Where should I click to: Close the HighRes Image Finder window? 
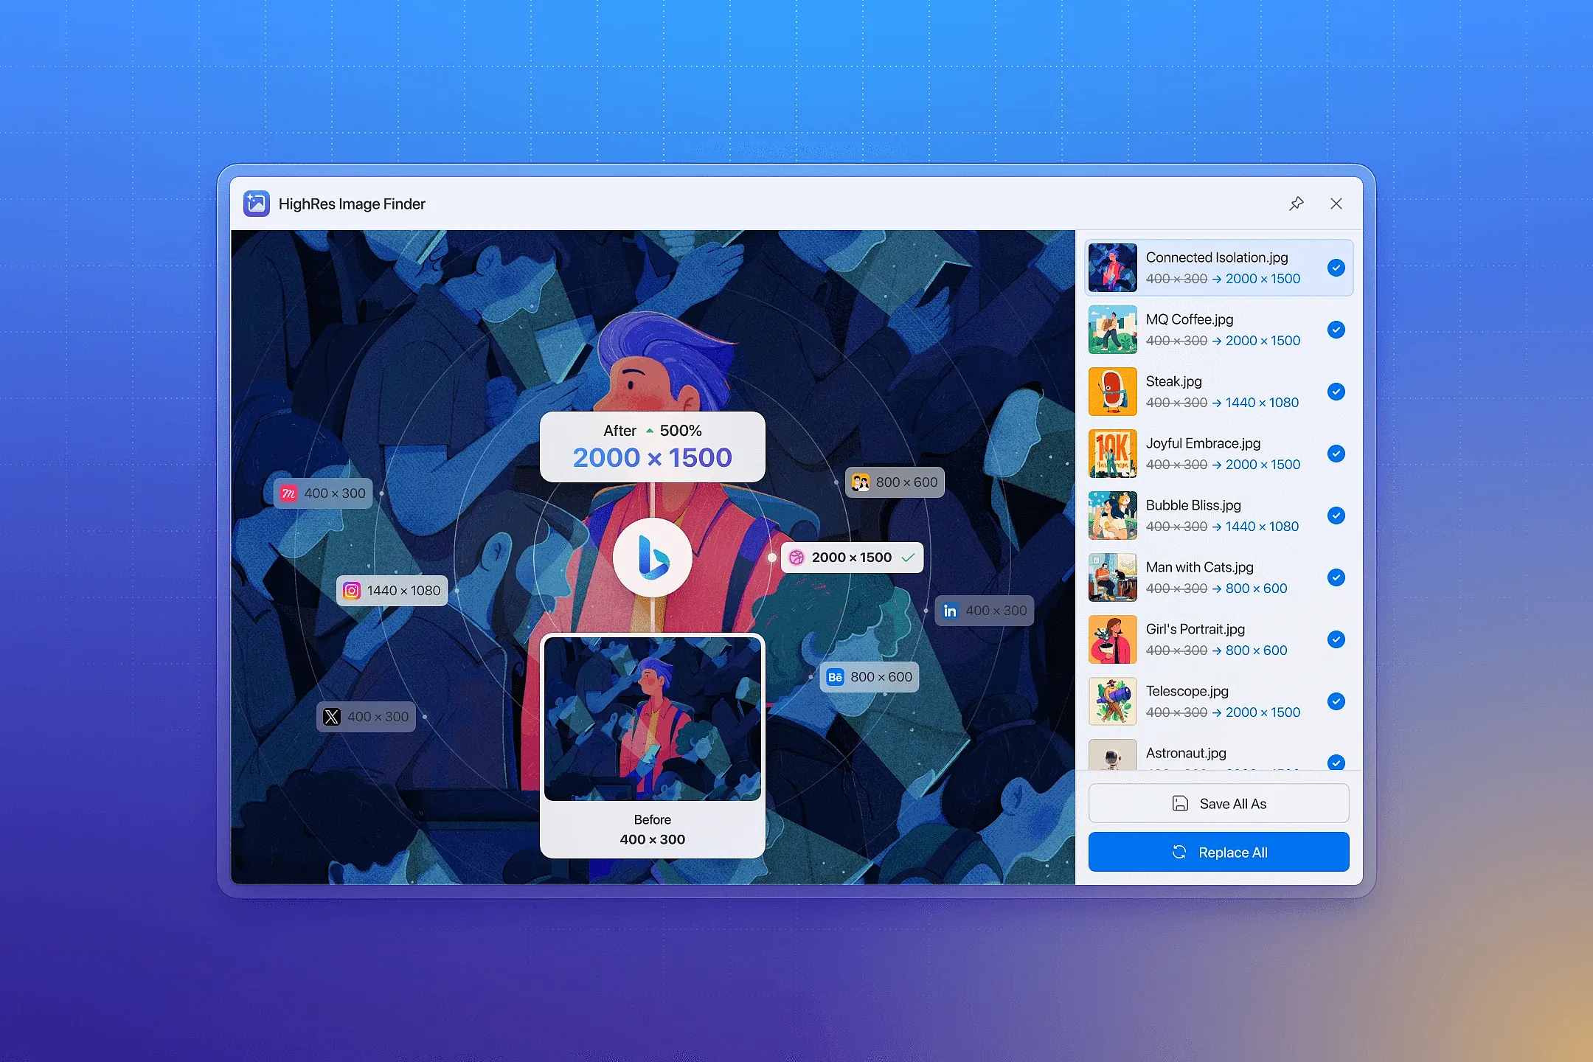1336,204
